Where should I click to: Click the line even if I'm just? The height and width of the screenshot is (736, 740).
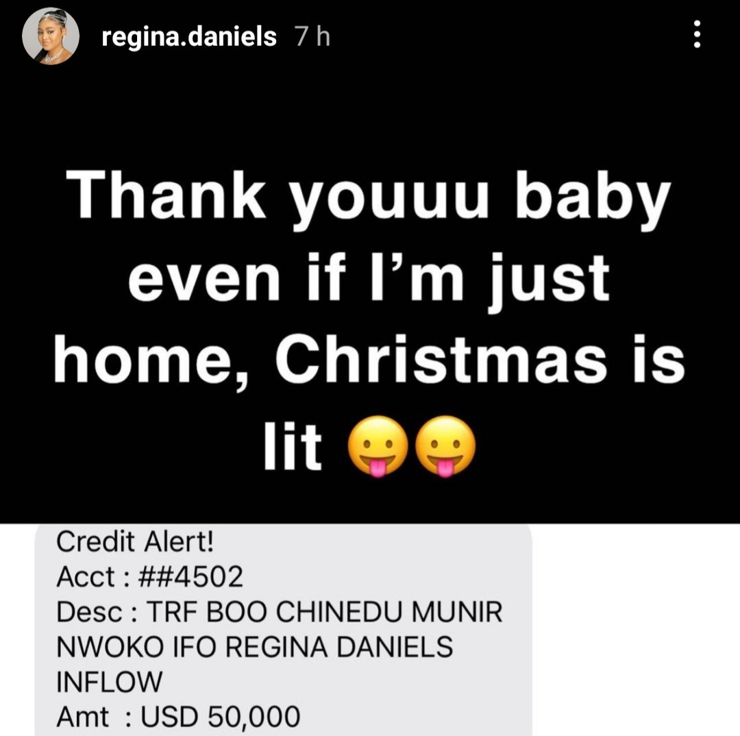pos(369,278)
